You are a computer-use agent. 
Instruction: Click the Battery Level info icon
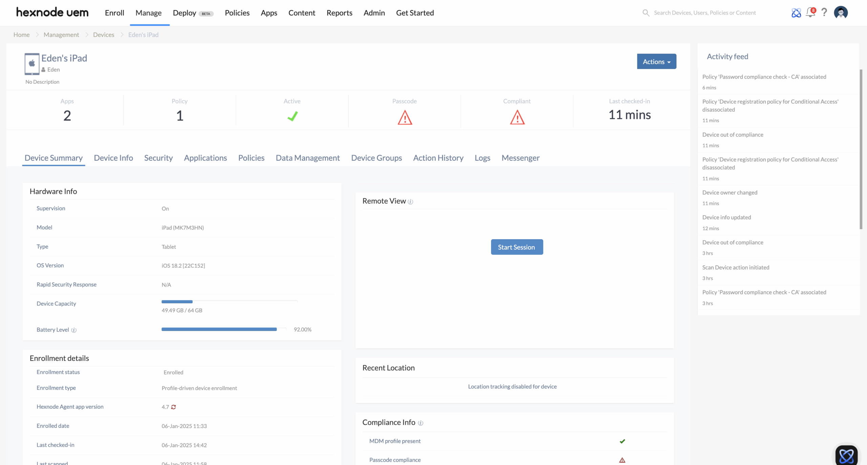(x=74, y=330)
